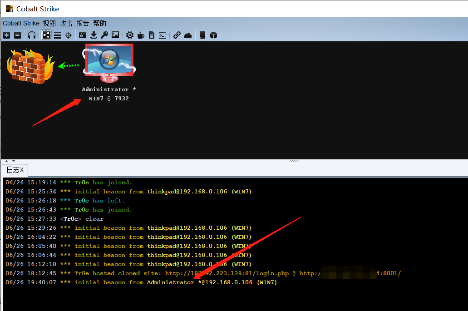Click the down arrow on the pane splitter
Screen dimensions: 468x311
click(14, 161)
